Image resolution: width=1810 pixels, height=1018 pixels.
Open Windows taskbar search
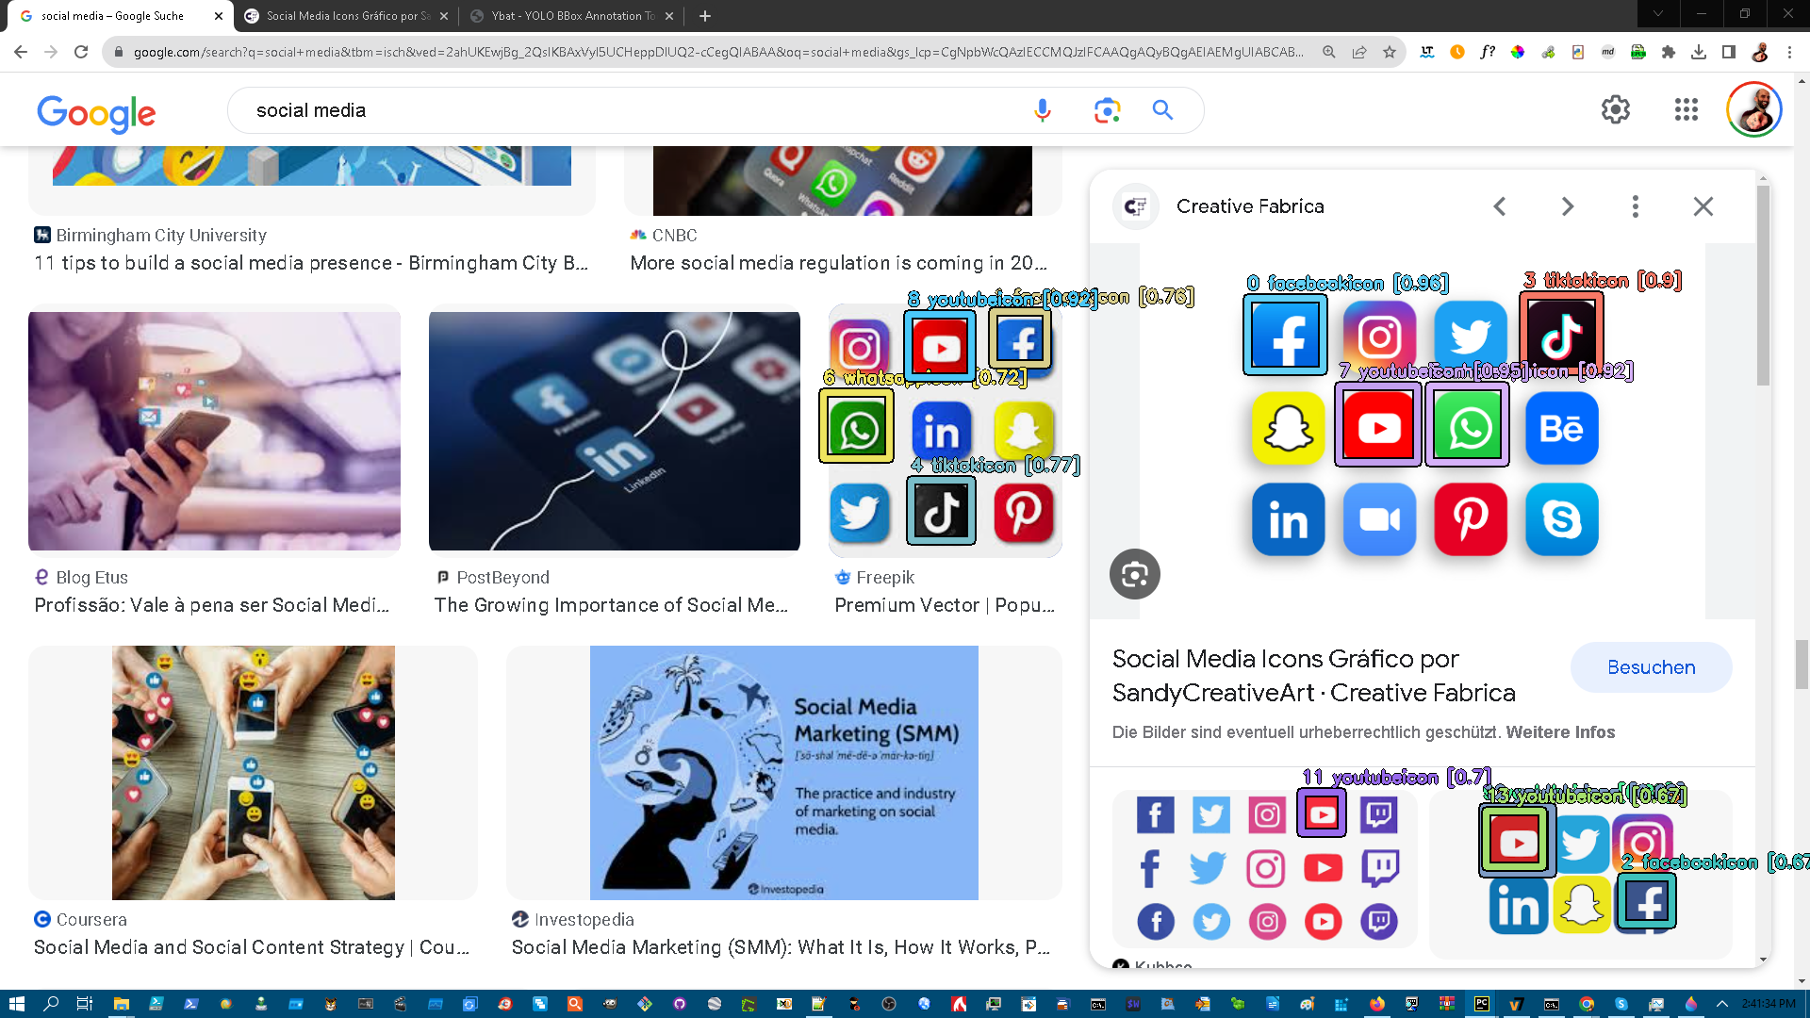[51, 1004]
